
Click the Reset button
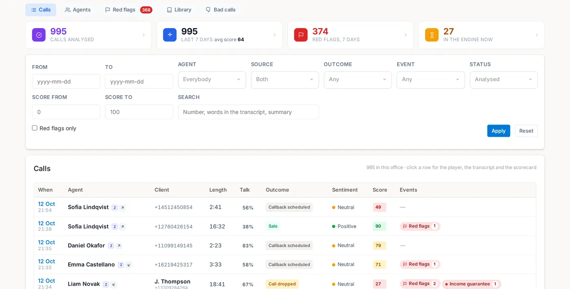tap(526, 131)
